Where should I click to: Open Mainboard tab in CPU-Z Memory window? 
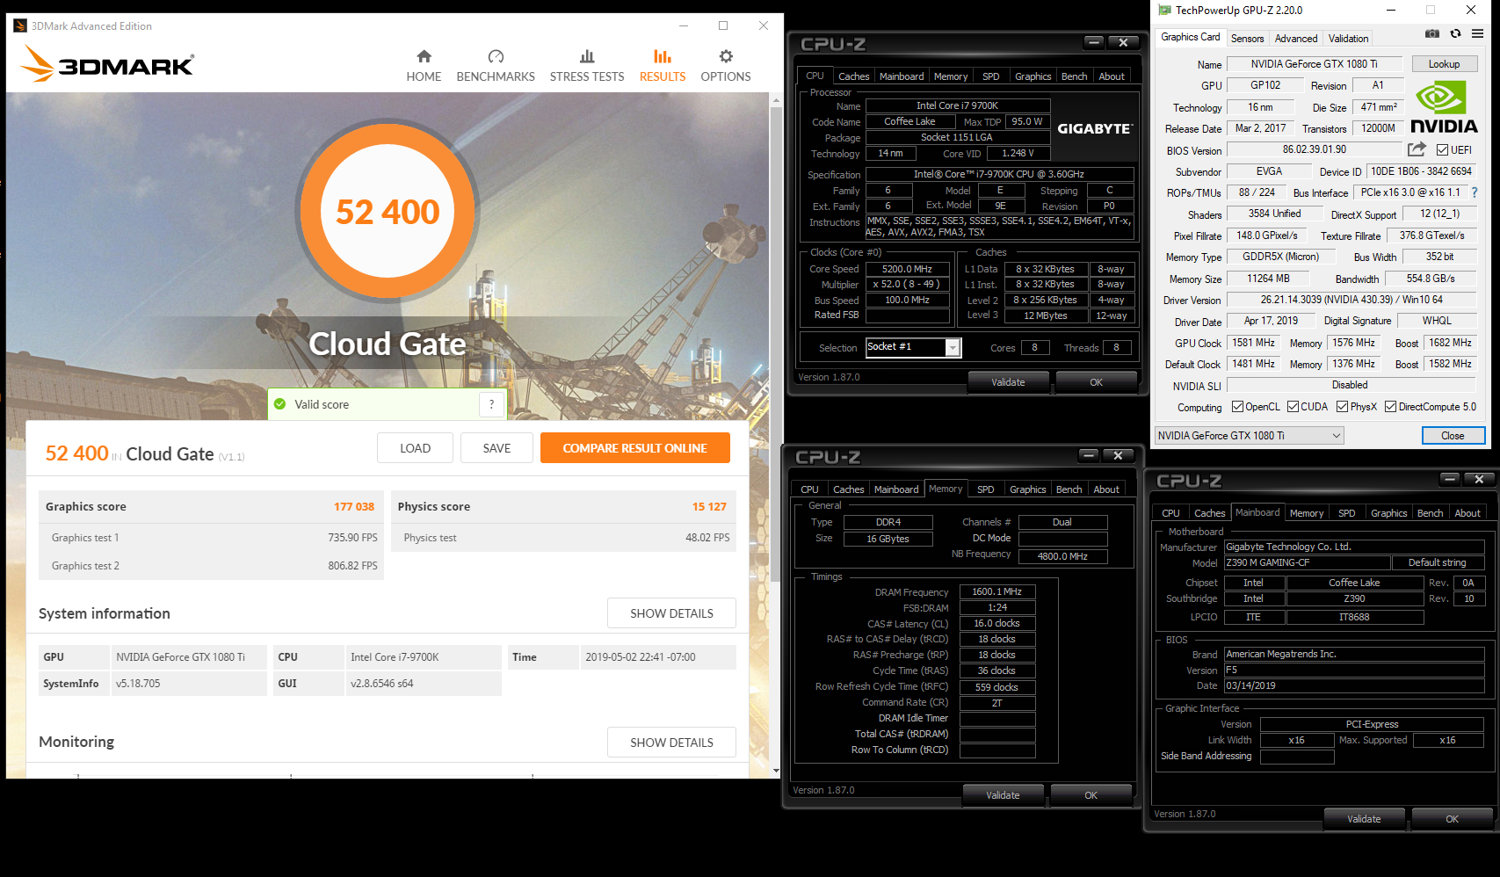[x=896, y=489]
